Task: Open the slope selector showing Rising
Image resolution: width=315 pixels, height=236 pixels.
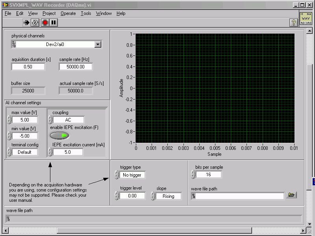Action: tap(168, 196)
